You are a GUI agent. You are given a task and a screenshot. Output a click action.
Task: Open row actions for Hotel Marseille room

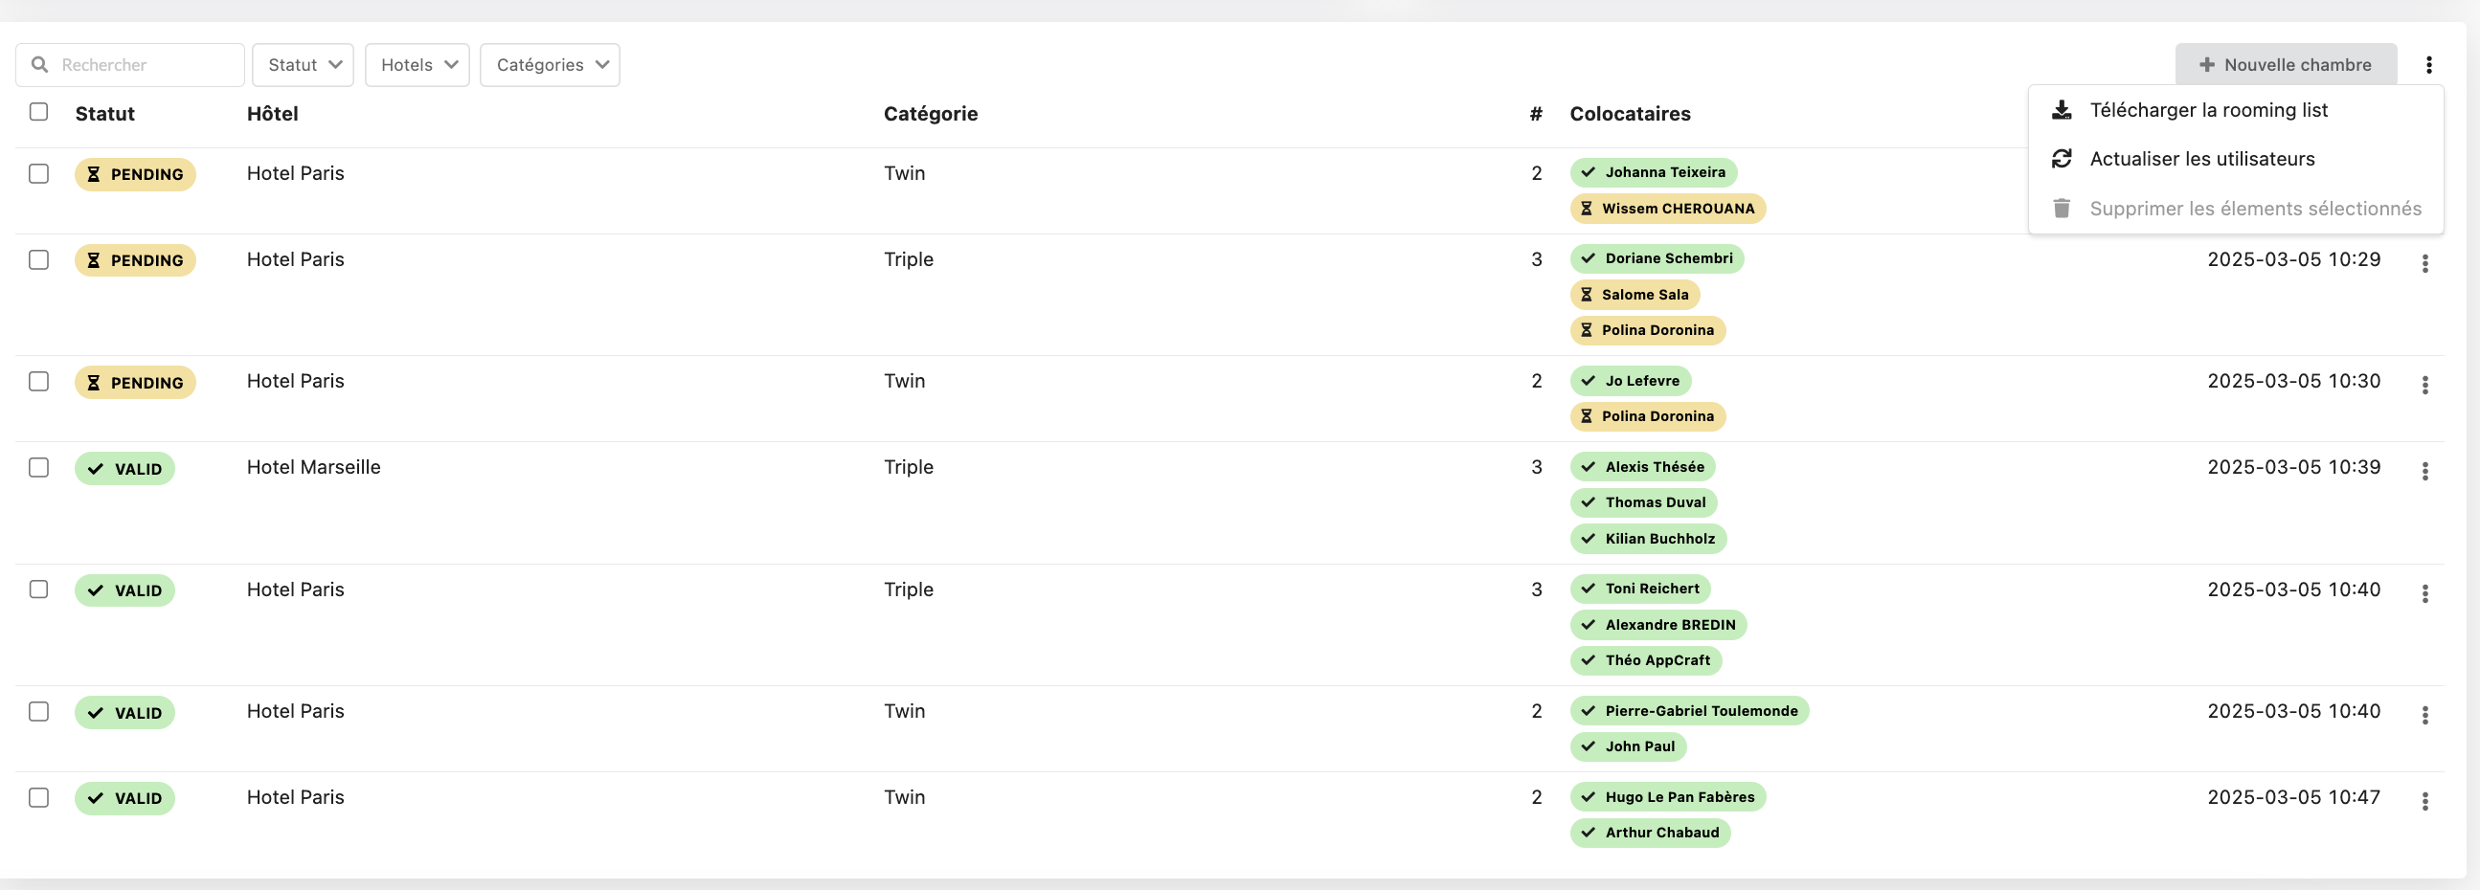point(2424,471)
